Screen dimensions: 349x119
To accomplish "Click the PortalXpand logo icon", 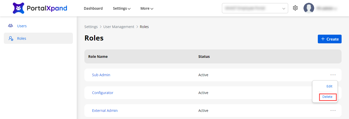I will point(18,8).
